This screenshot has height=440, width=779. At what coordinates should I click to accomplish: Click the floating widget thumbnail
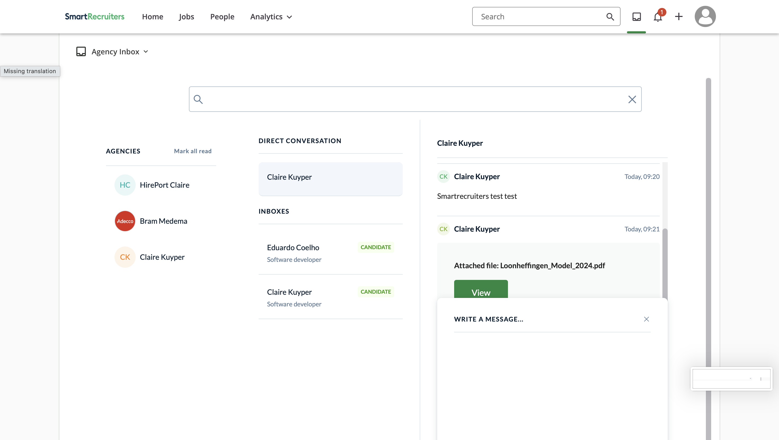731,379
